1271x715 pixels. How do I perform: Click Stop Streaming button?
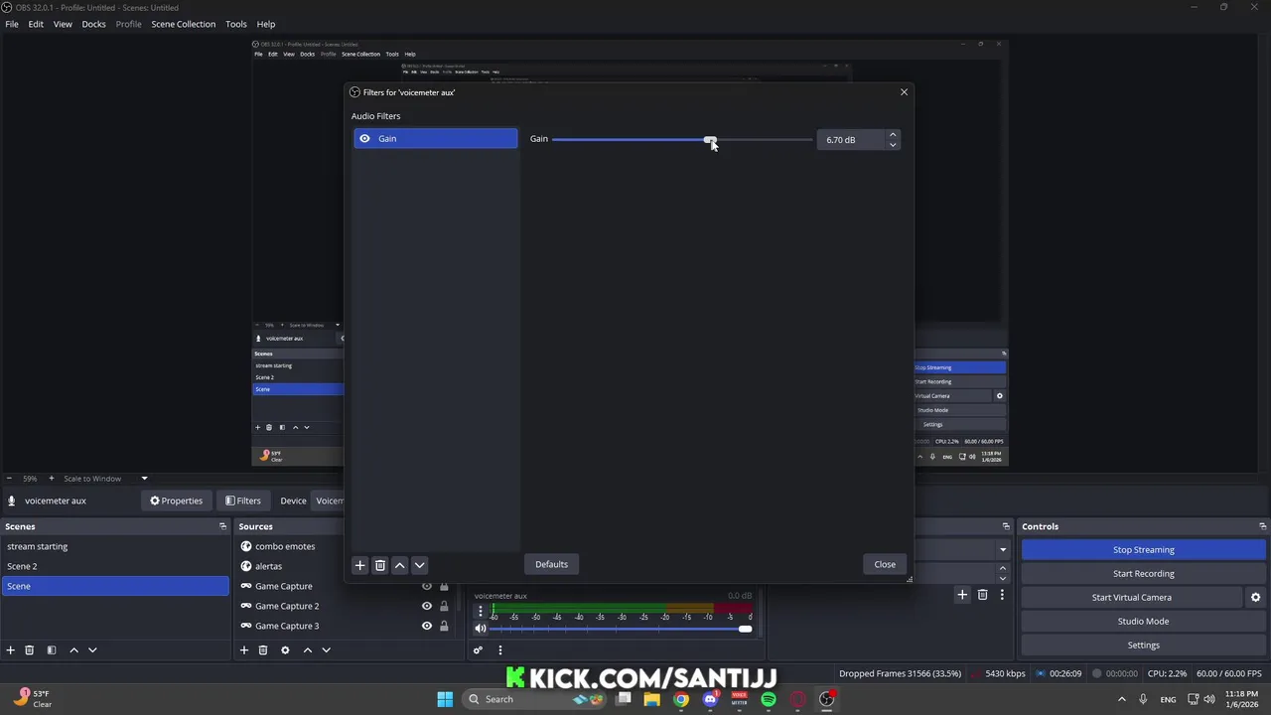pos(1144,550)
